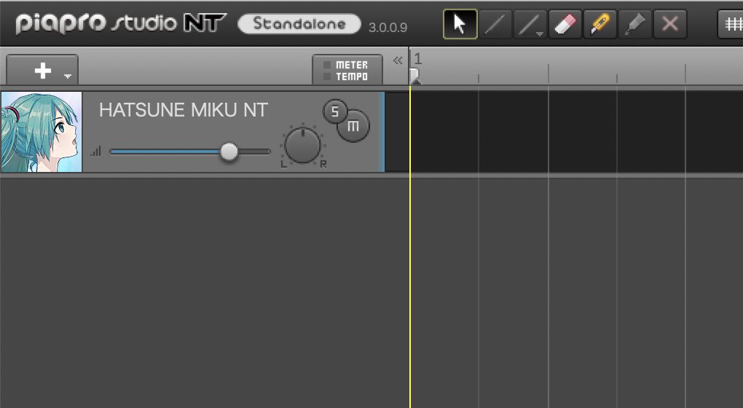743x408 pixels.
Task: Open the add track dropdown arrow
Action: [68, 76]
